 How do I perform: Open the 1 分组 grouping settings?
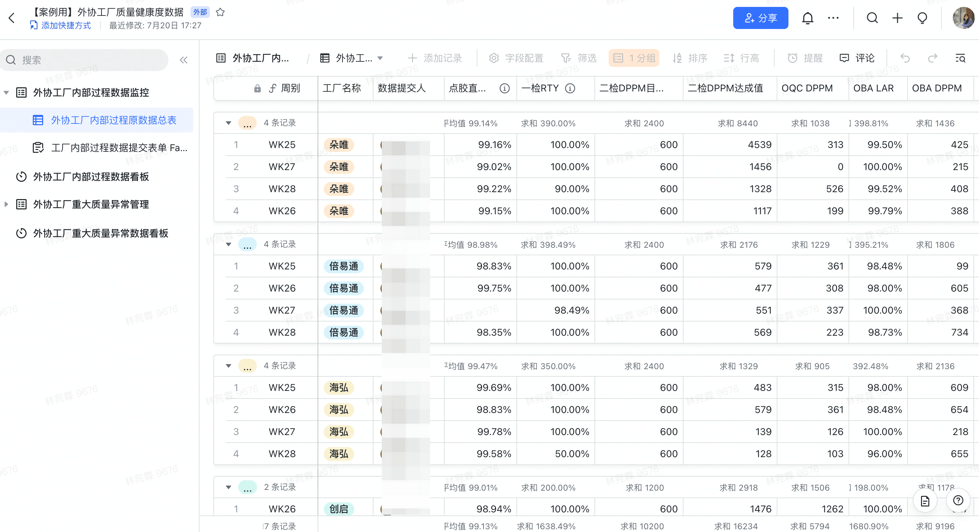coord(633,58)
